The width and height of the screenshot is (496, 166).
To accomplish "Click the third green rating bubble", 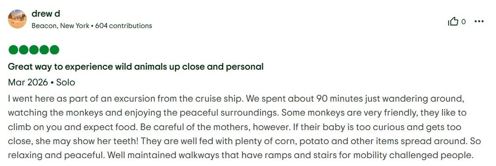I will tap(34, 50).
